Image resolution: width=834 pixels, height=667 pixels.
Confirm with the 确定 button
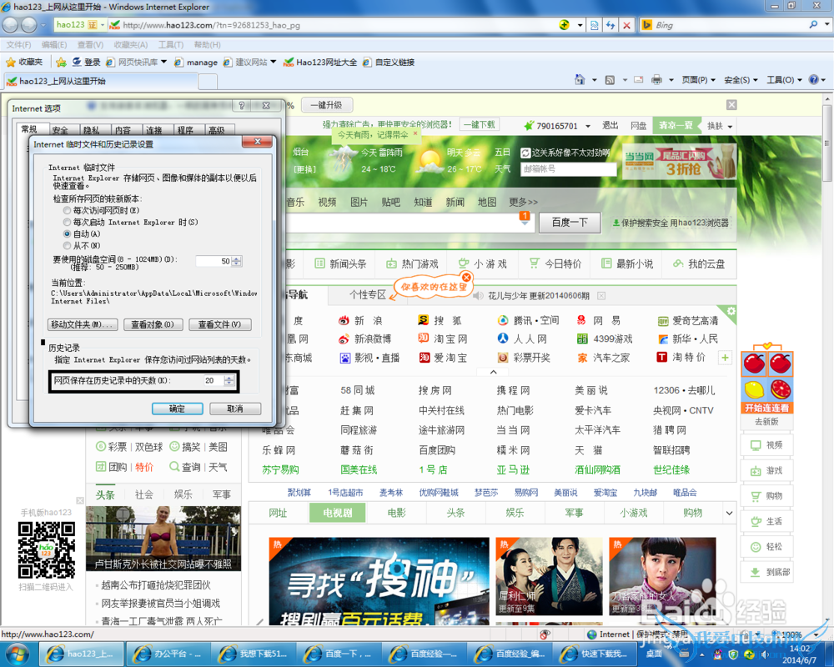tap(177, 409)
